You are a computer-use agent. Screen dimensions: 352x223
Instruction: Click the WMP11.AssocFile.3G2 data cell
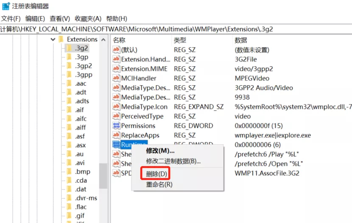pos(267,173)
